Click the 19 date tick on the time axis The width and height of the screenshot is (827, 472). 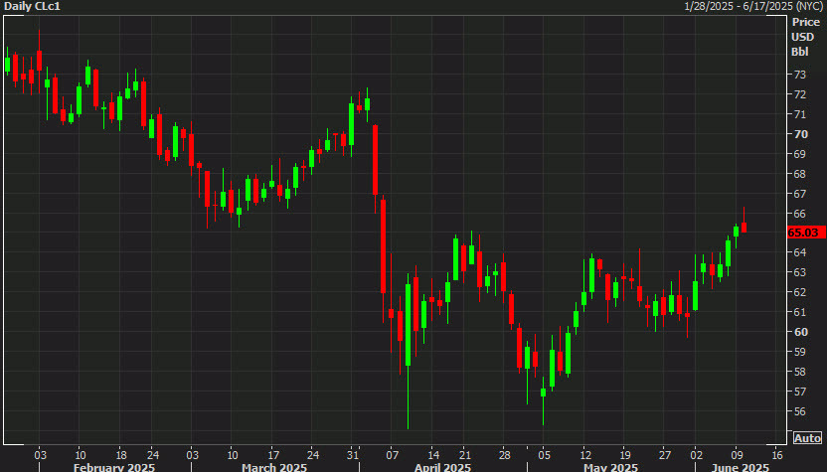click(625, 455)
